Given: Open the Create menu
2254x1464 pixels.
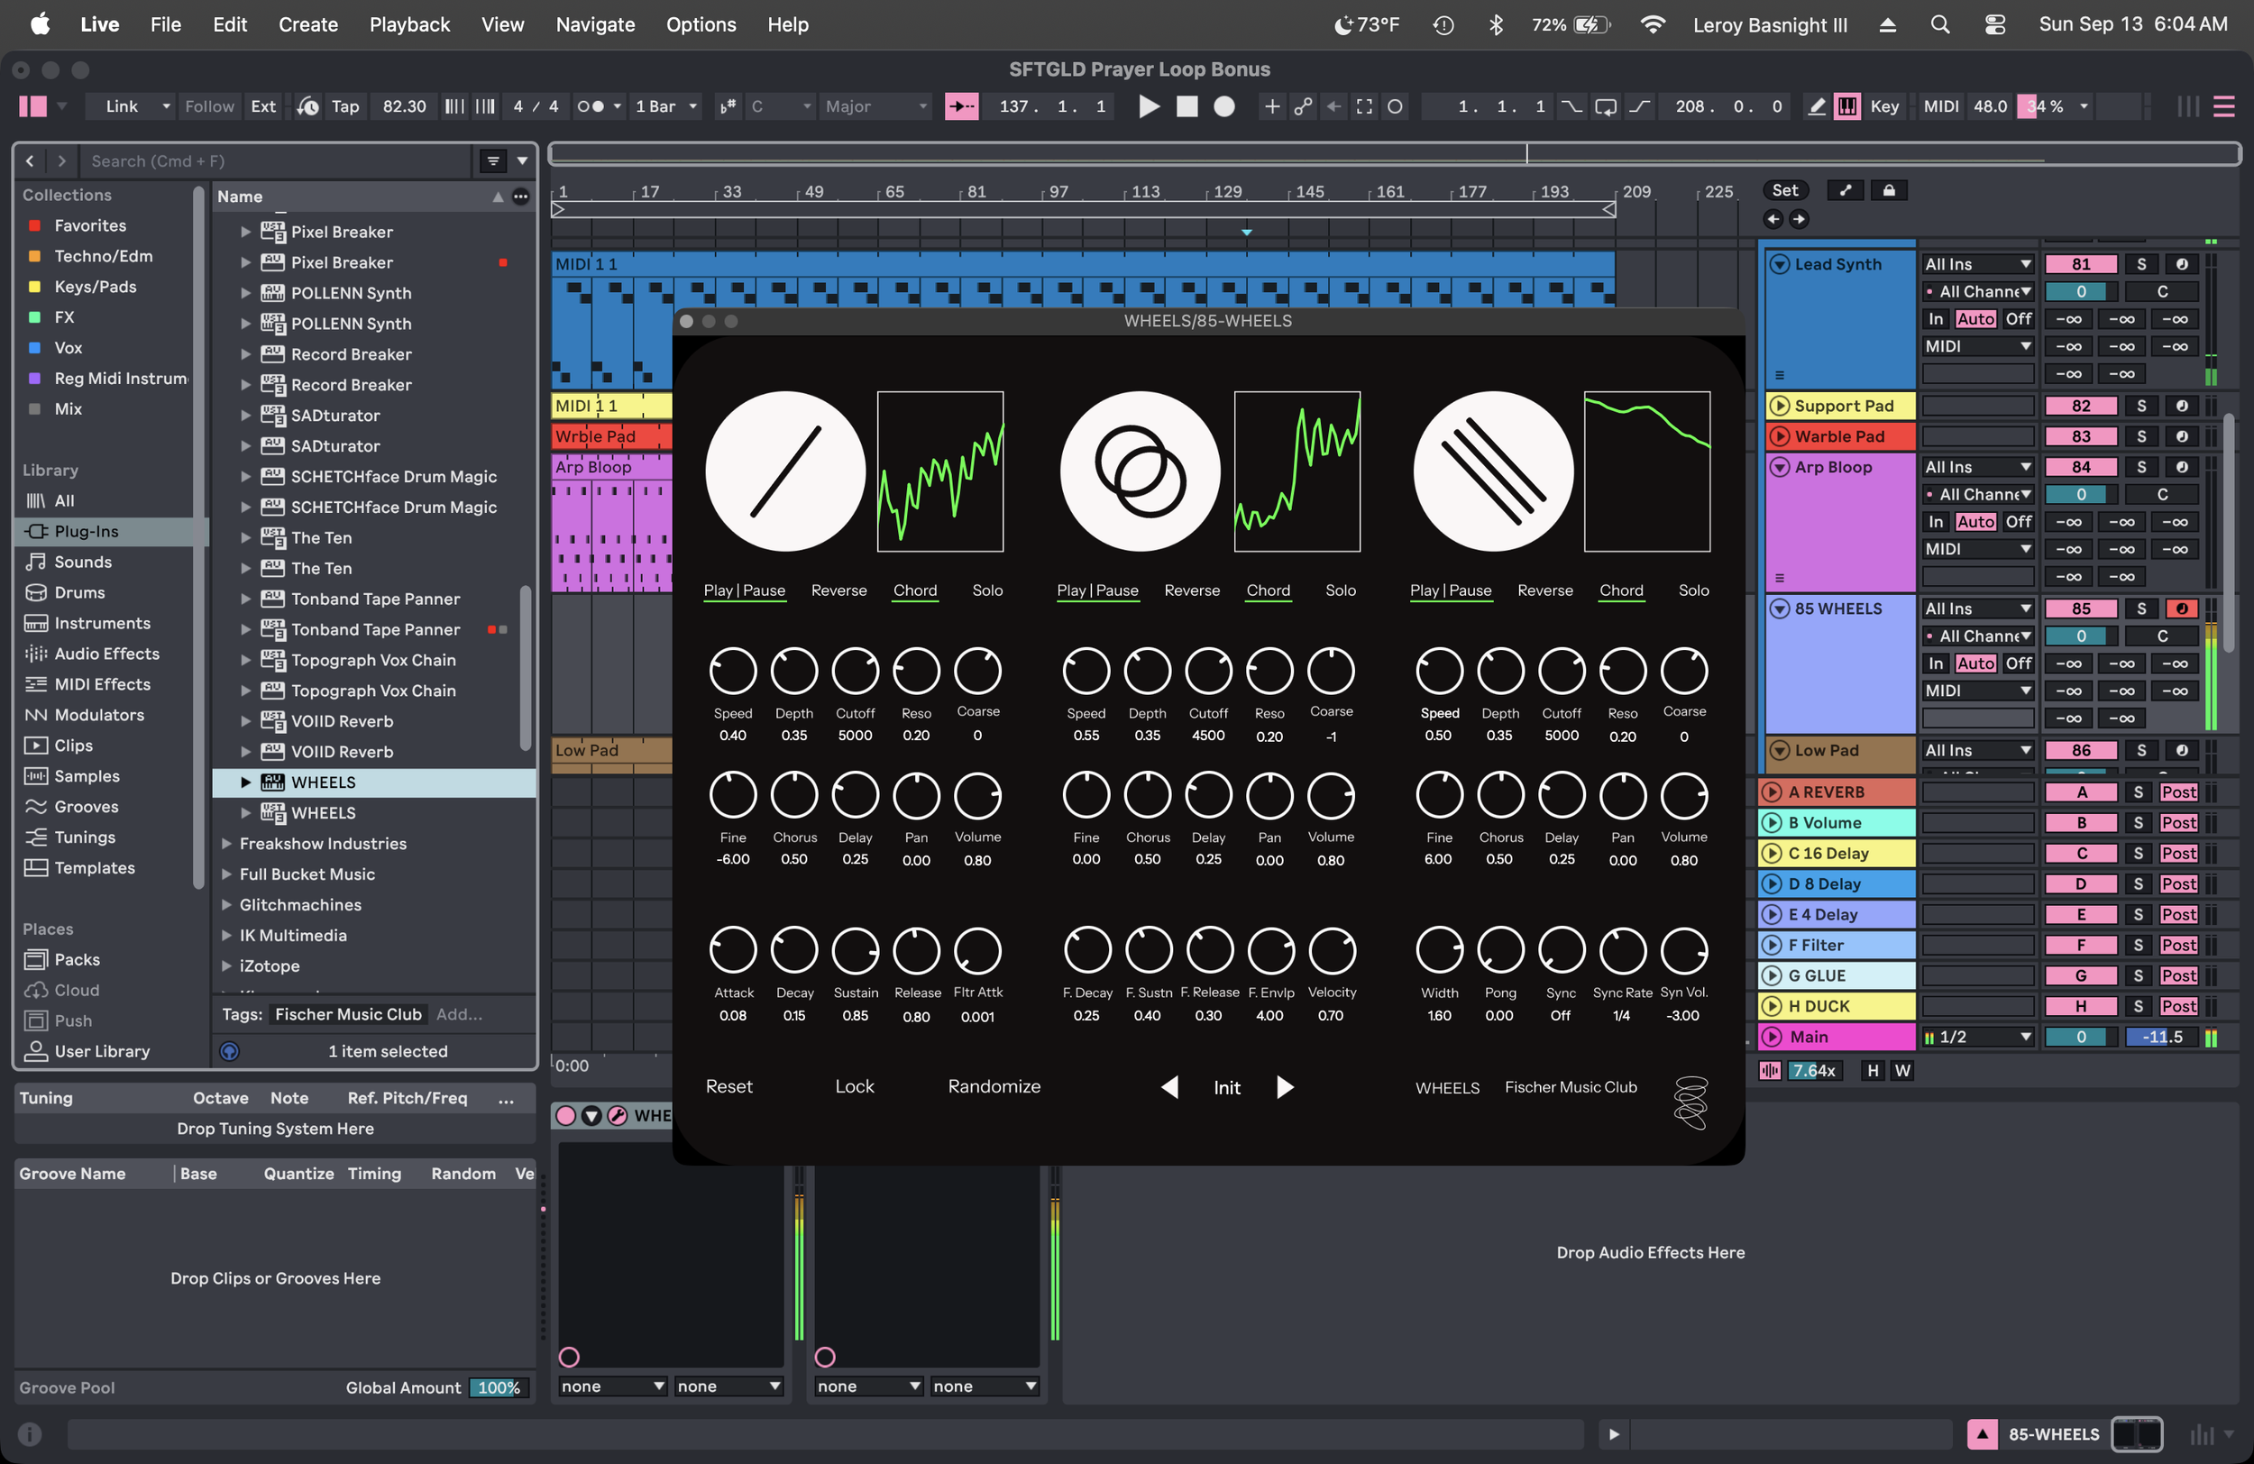Looking at the screenshot, I should (x=307, y=24).
